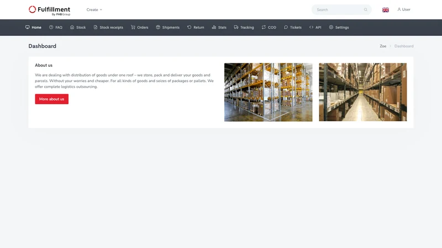Viewport: 442px width, 248px height.
Task: Click the Shipments box icon
Action: [x=158, y=27]
